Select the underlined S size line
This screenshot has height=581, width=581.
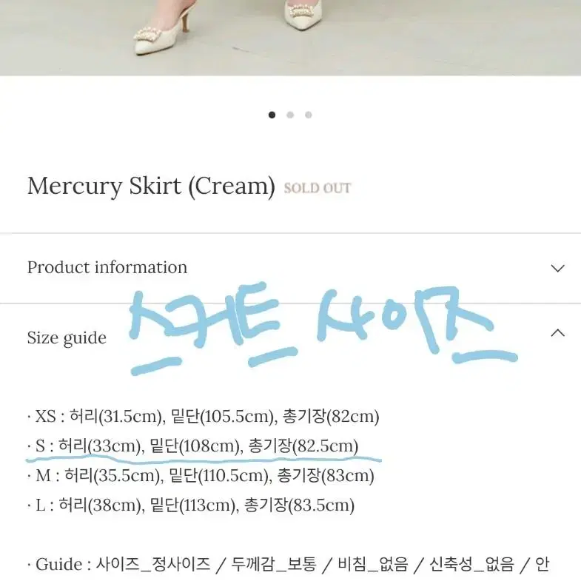(193, 446)
